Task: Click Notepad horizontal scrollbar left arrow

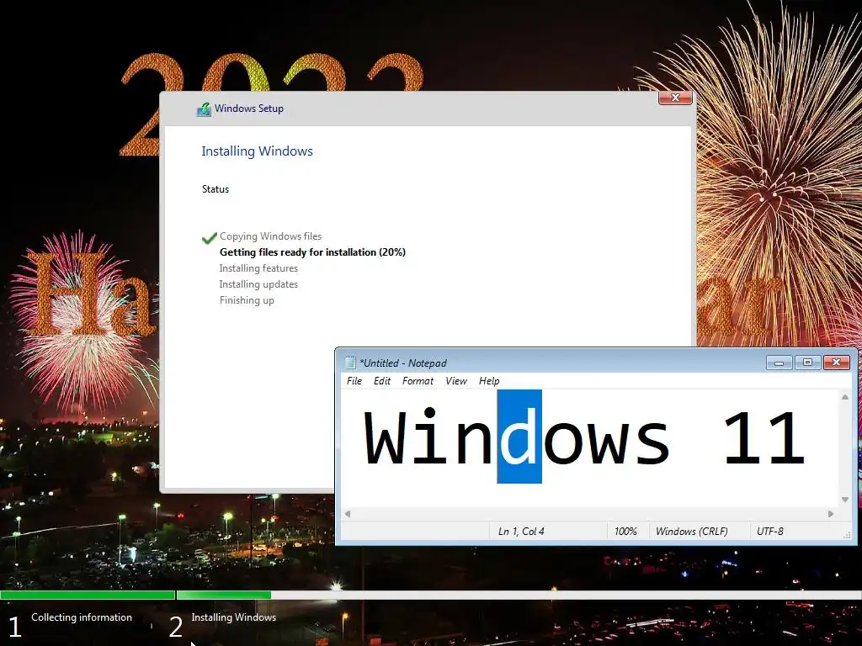Action: (x=348, y=514)
